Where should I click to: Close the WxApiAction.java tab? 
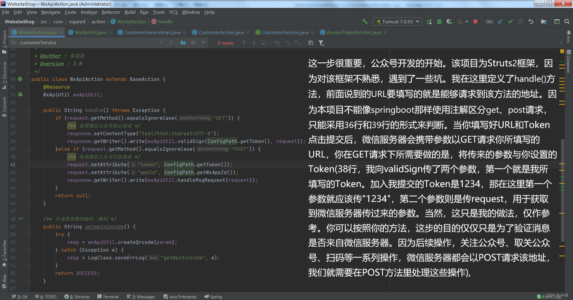point(61,32)
